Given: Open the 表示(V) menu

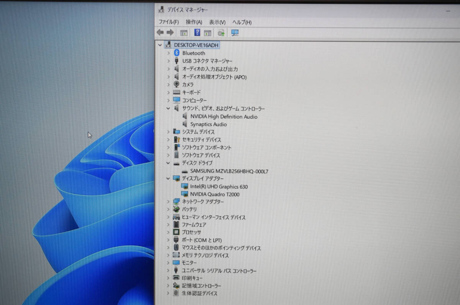Looking at the screenshot, I should click(217, 22).
